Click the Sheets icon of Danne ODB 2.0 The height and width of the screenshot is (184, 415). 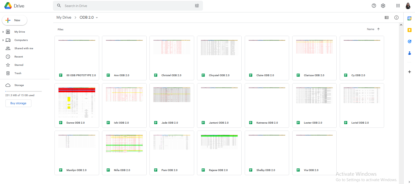(x=61, y=123)
